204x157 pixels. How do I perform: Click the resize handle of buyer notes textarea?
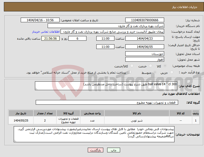15,141
